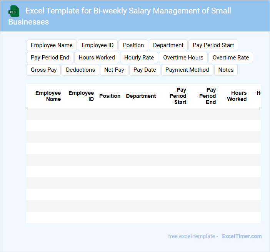Click the Pay Period Start tag
The height and width of the screenshot is (252, 270).
coord(213,45)
